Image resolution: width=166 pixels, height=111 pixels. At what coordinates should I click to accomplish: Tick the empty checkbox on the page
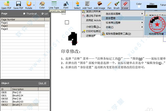67,22
